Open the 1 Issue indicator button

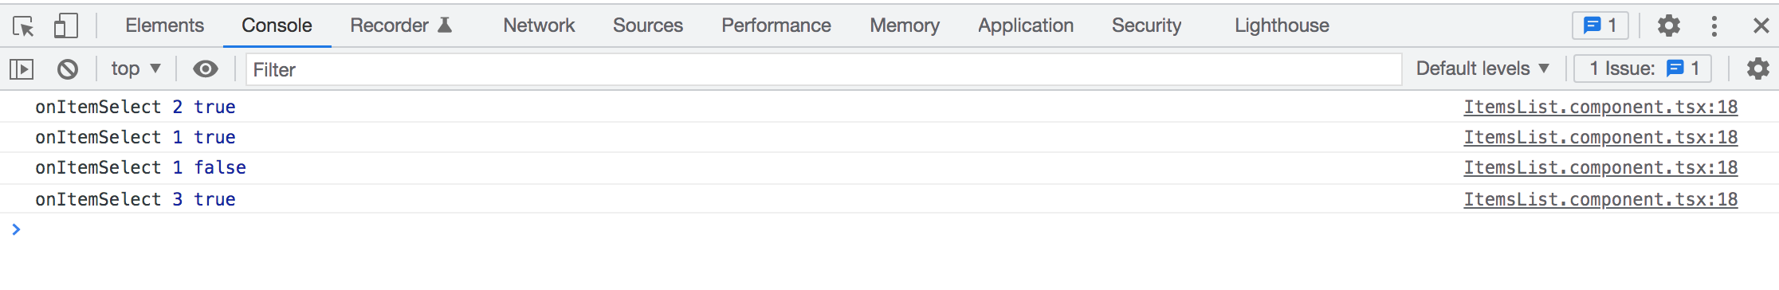(x=1643, y=69)
